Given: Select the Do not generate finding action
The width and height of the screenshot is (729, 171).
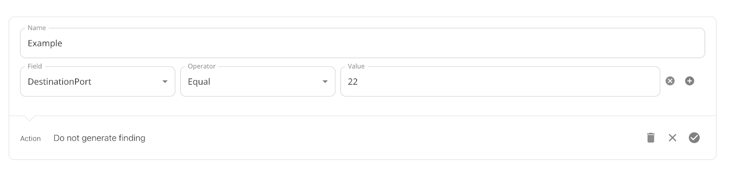Looking at the screenshot, I should pyautogui.click(x=99, y=138).
